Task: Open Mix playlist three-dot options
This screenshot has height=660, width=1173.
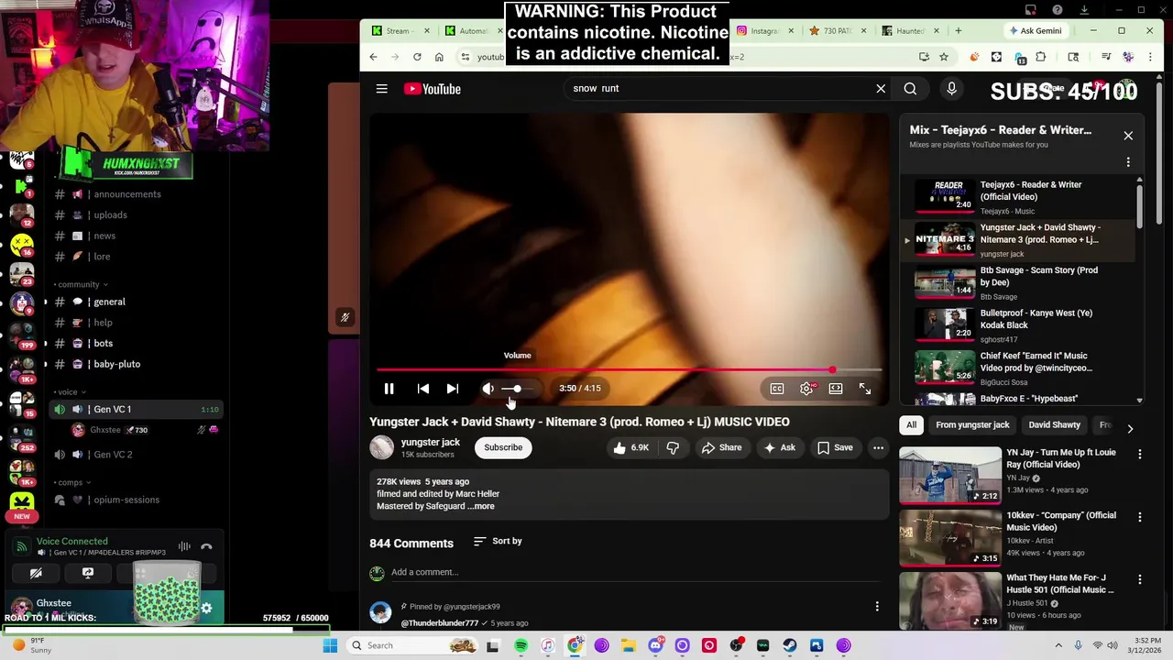Action: [x=1128, y=162]
